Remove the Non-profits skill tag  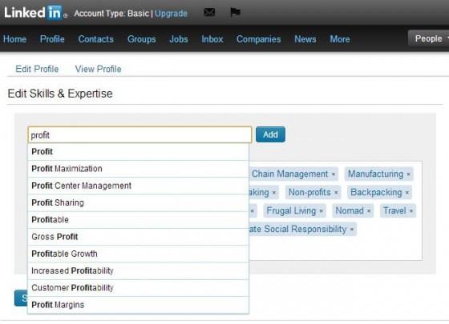tap(336, 193)
